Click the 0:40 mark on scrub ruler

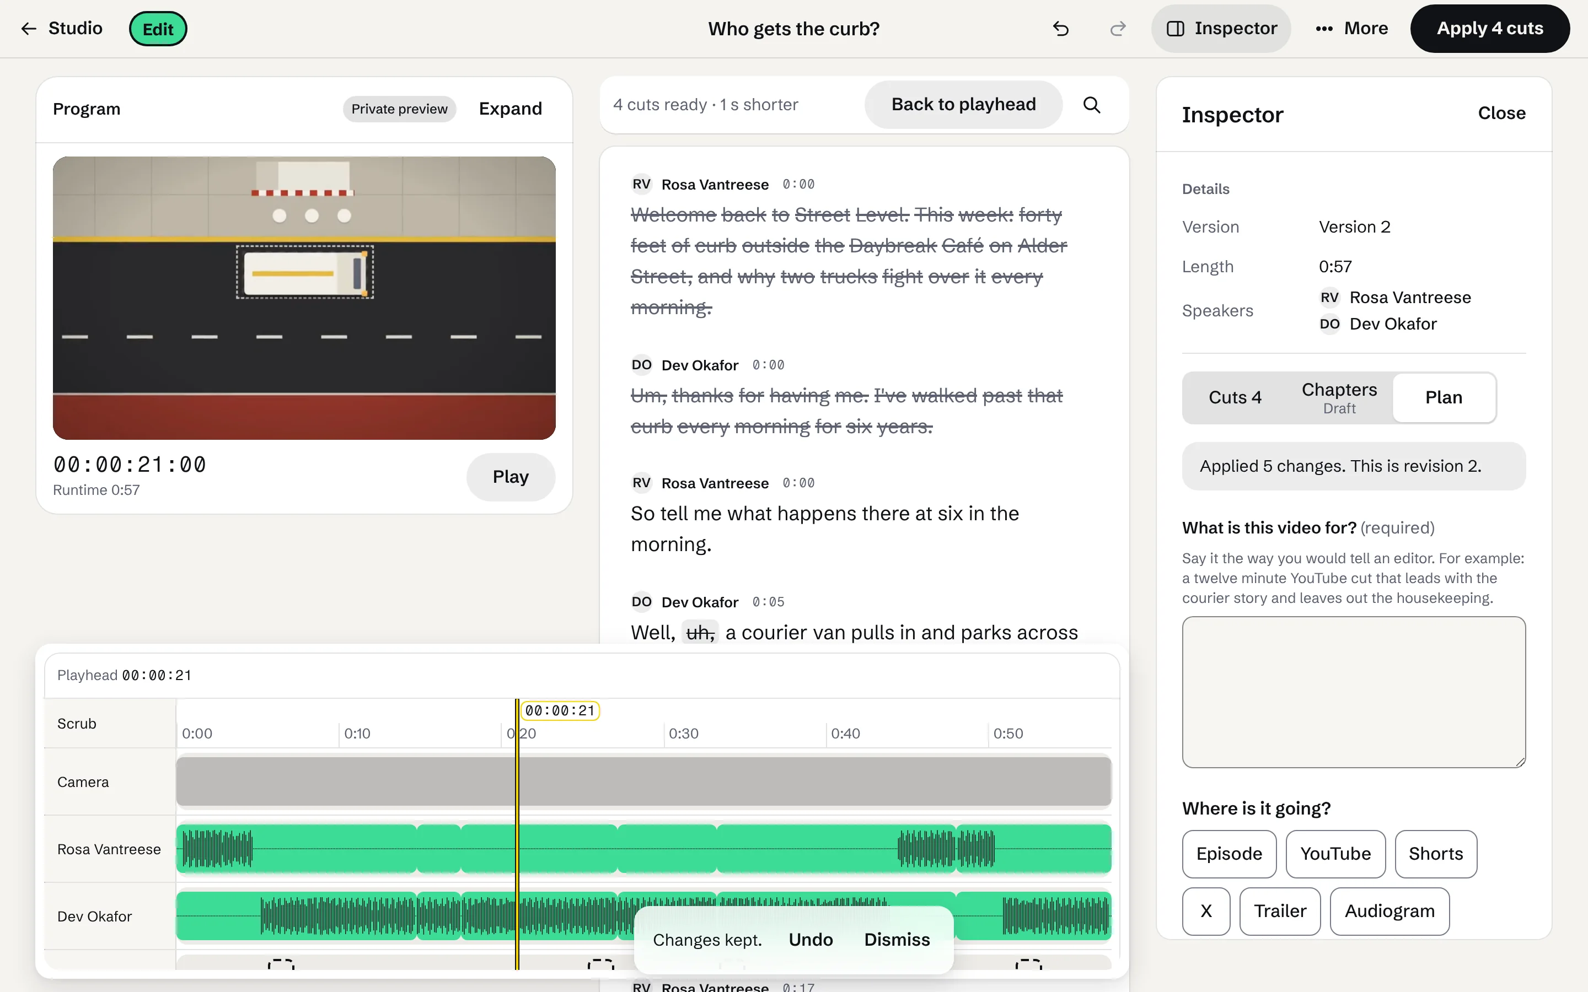point(845,734)
